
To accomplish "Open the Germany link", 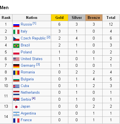I will point(28,66).
